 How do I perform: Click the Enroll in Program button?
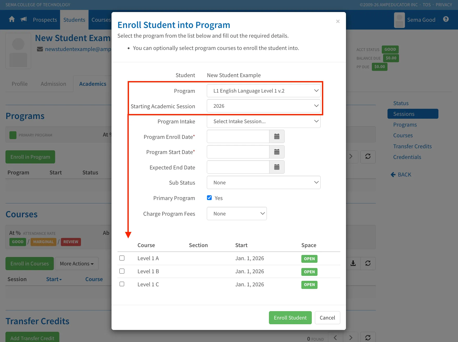click(30, 157)
